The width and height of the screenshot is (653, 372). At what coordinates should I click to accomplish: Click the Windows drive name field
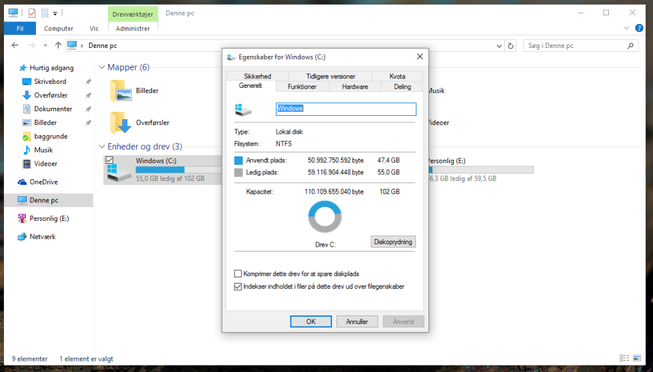pyautogui.click(x=346, y=108)
